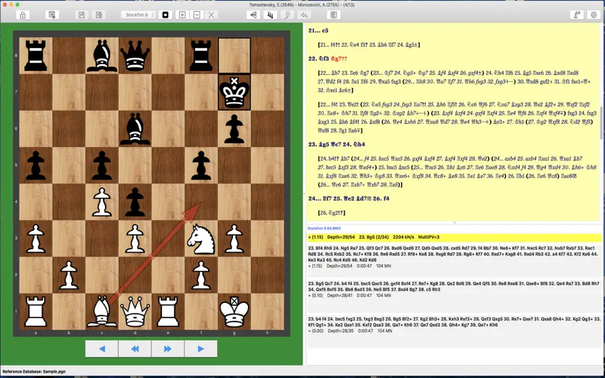Screen dimensions: 605x378
Task: Go to move 23 bishop g5 in mainline notation
Action: (x=318, y=144)
